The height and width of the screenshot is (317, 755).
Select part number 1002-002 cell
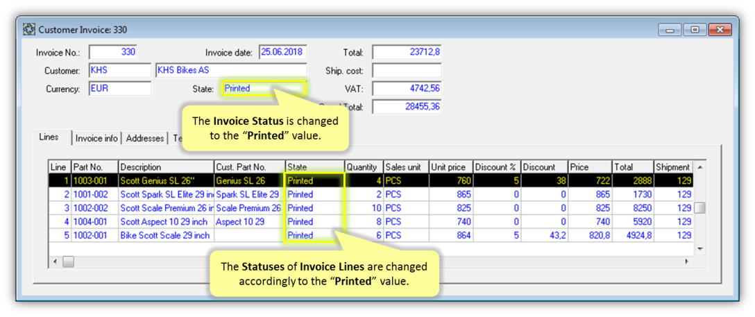coord(95,208)
